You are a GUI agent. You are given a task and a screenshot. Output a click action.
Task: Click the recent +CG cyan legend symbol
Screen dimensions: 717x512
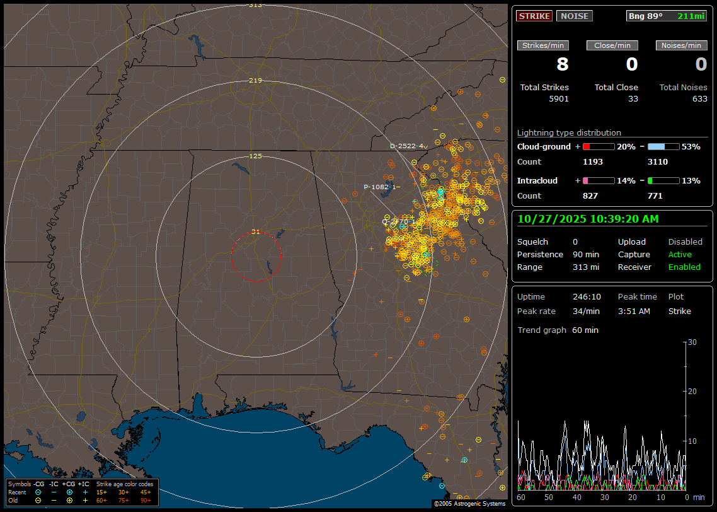click(x=69, y=492)
